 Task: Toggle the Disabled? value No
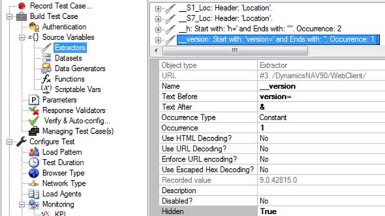[x=321, y=201]
